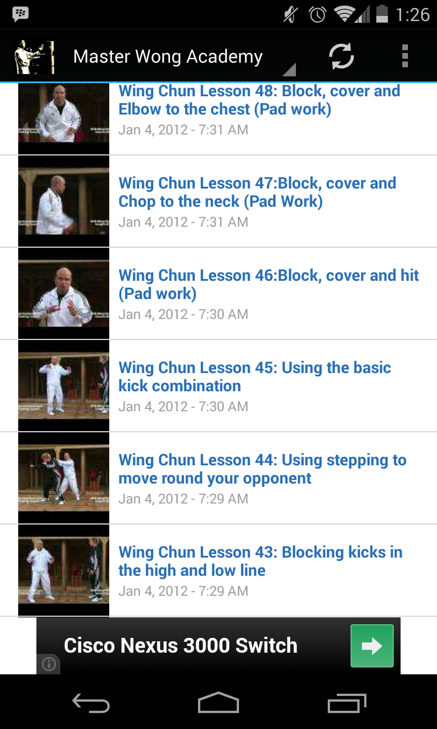Select Lesson 44 stepping round your opponent
The image size is (437, 729).
tap(218, 478)
